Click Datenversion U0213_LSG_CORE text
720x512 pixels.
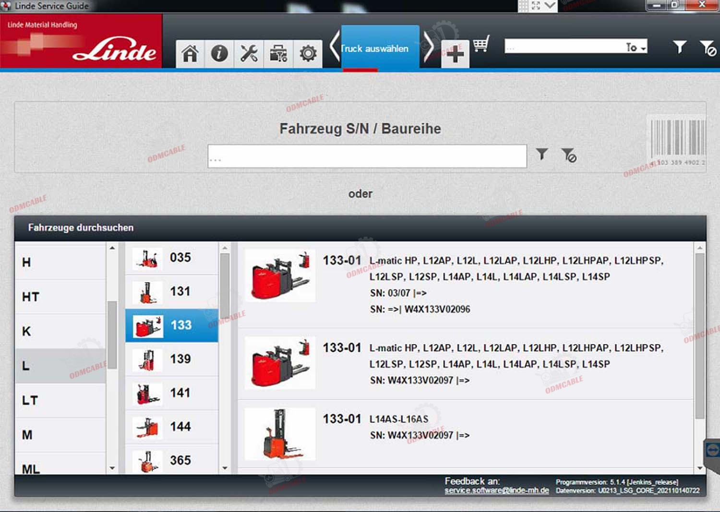[x=627, y=490]
